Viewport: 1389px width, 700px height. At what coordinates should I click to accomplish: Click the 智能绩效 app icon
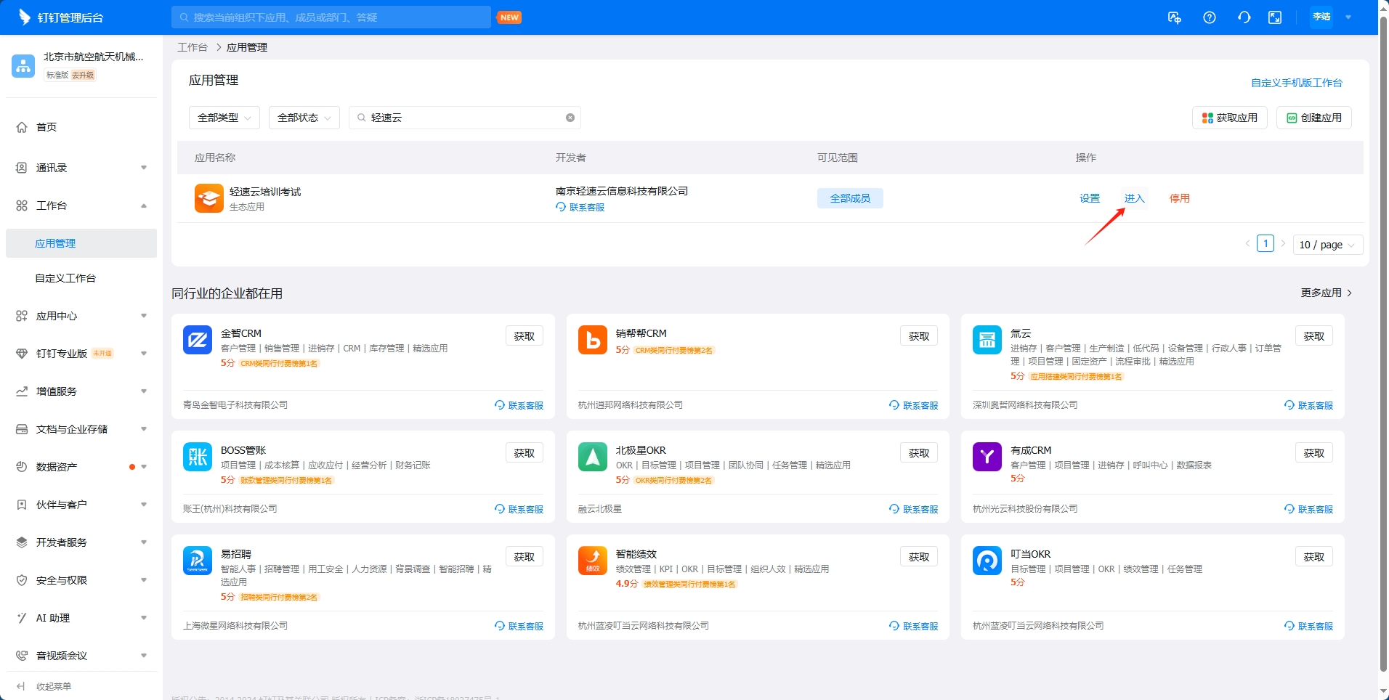(593, 561)
